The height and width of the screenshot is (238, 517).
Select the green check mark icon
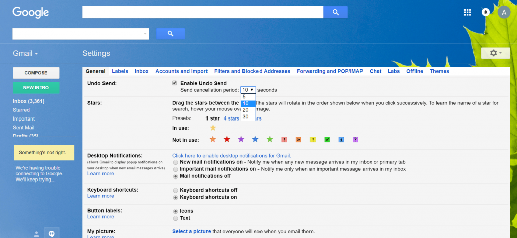coord(327,140)
